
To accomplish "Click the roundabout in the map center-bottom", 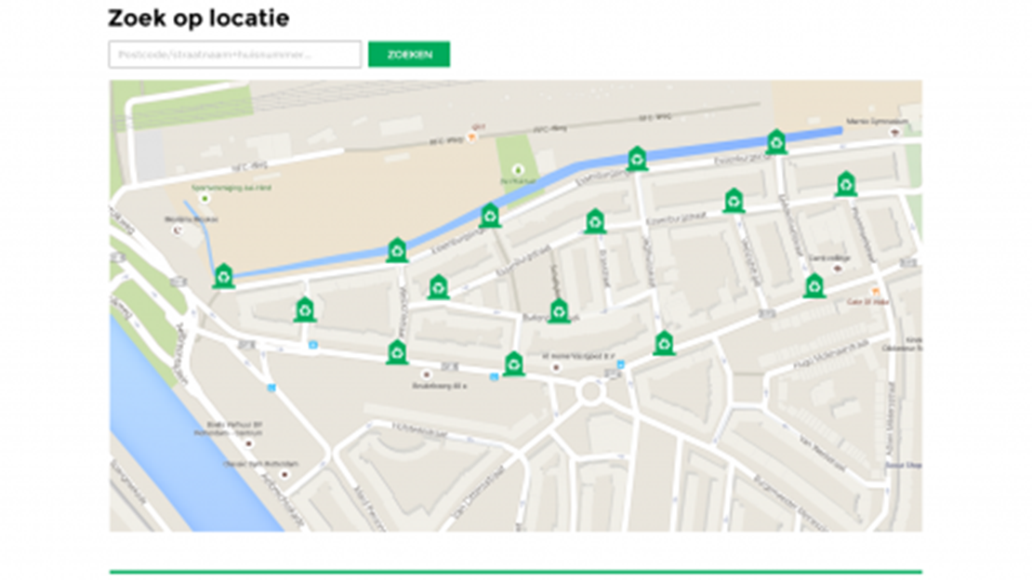I will pyautogui.click(x=589, y=392).
